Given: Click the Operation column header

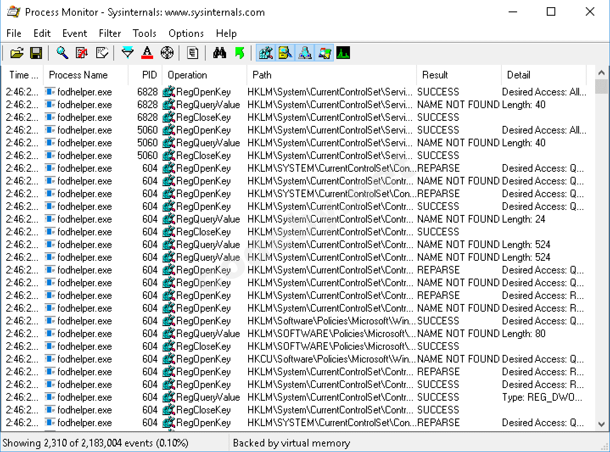Looking at the screenshot, I should pos(205,75).
